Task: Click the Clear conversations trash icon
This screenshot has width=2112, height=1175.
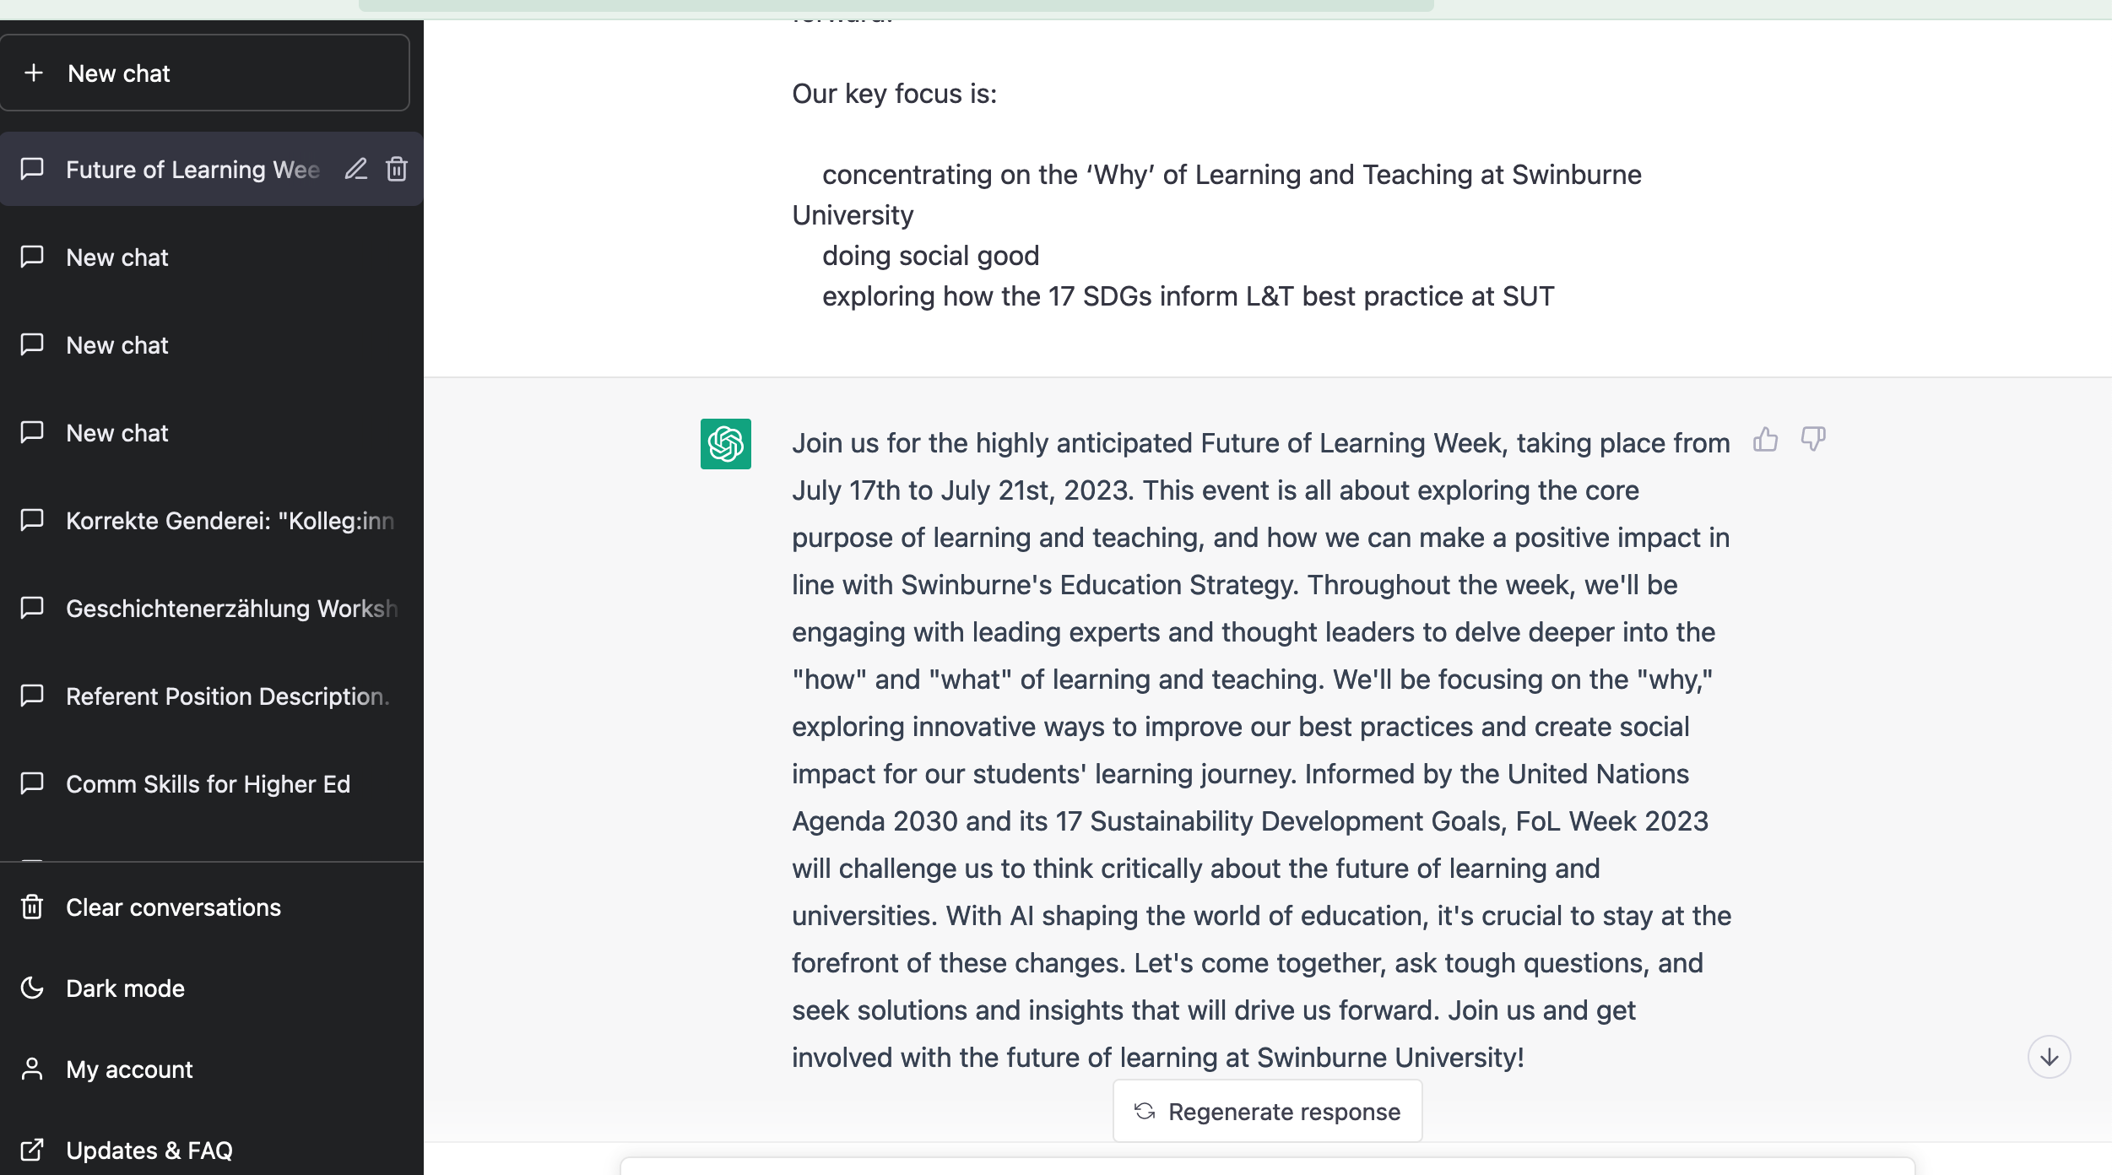Action: click(32, 907)
